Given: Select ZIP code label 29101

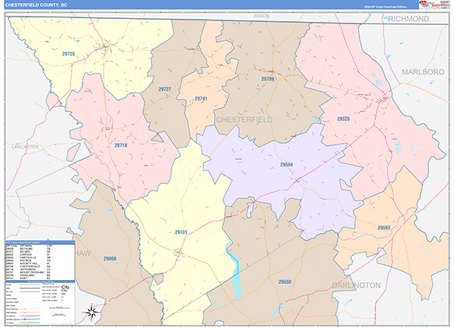Looking at the screenshot, I should point(181,232).
